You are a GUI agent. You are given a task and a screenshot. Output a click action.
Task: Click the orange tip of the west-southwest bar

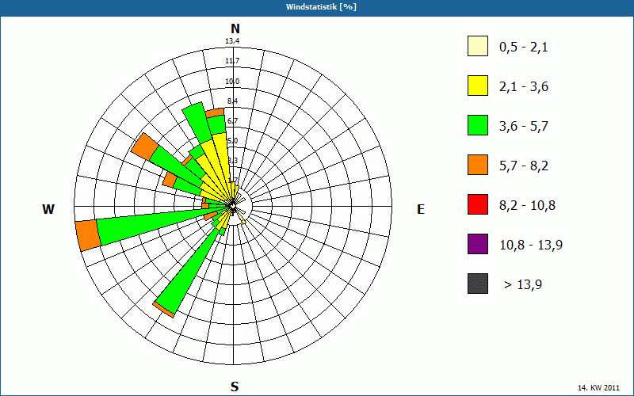pyautogui.click(x=88, y=236)
